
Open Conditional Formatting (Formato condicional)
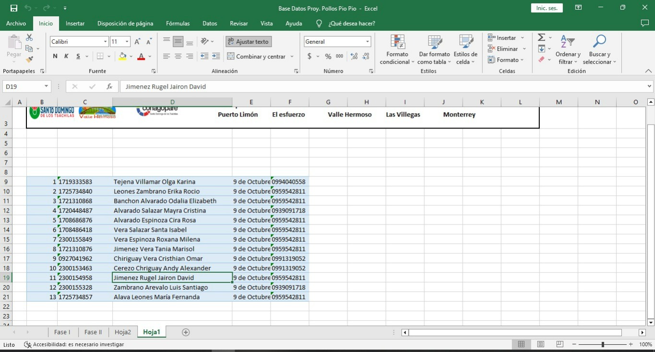click(x=397, y=49)
